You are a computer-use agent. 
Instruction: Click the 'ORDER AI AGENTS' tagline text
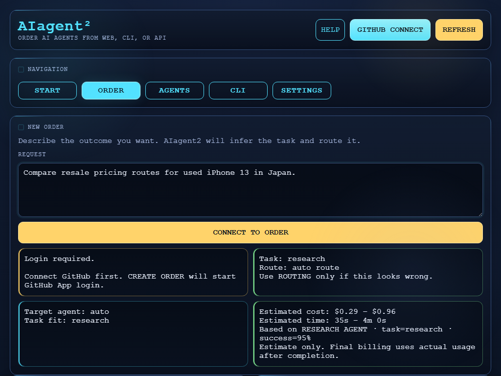(x=91, y=38)
